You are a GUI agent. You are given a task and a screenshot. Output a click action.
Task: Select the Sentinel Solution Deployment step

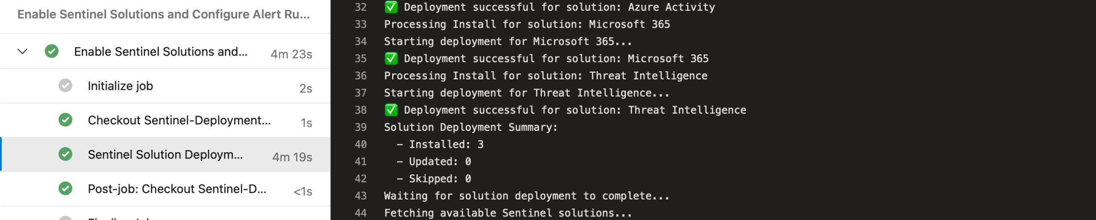click(x=165, y=154)
